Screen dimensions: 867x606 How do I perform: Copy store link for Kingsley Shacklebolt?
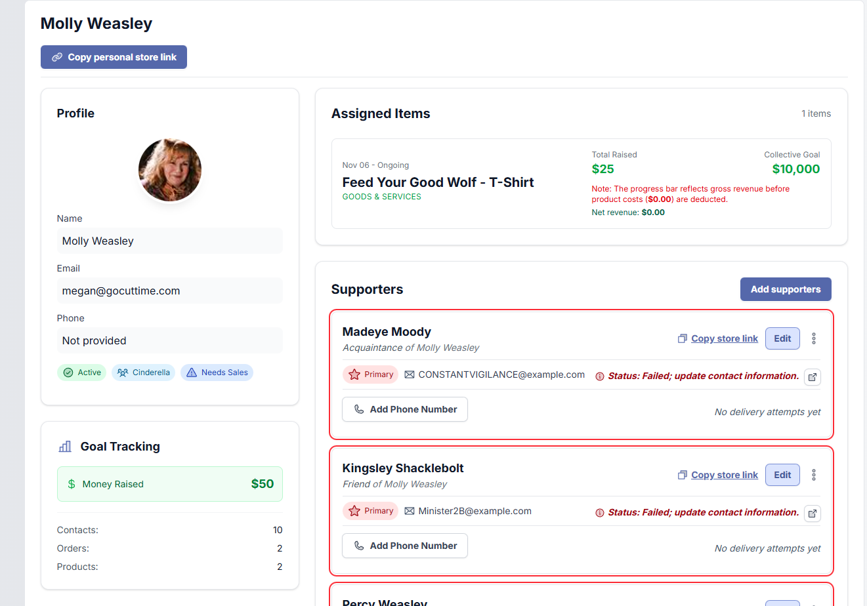(725, 475)
